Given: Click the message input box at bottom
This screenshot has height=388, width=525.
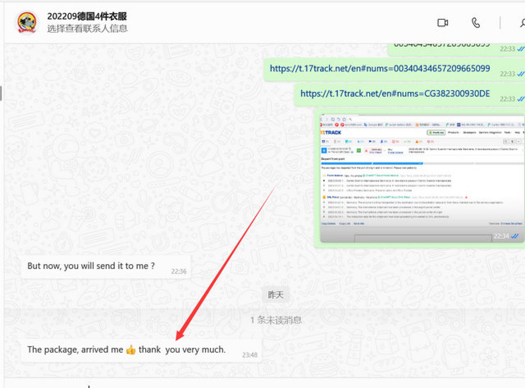Looking at the screenshot, I should point(262,384).
